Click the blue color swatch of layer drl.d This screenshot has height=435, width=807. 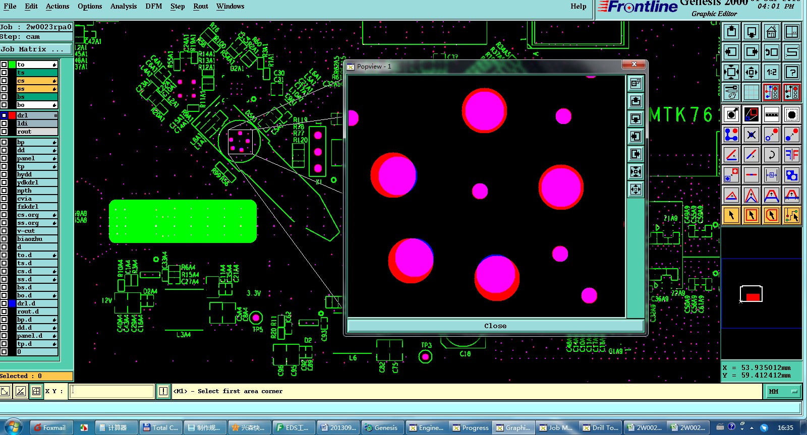12,303
